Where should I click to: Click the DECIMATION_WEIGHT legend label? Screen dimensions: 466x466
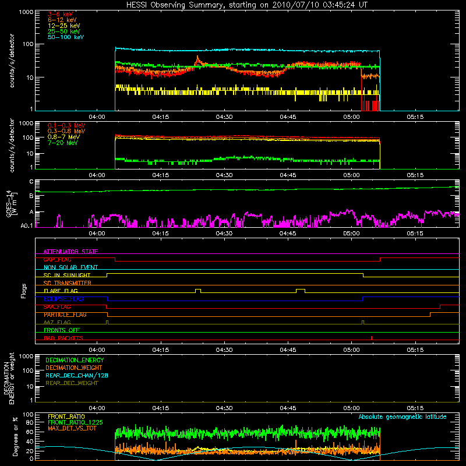click(74, 368)
